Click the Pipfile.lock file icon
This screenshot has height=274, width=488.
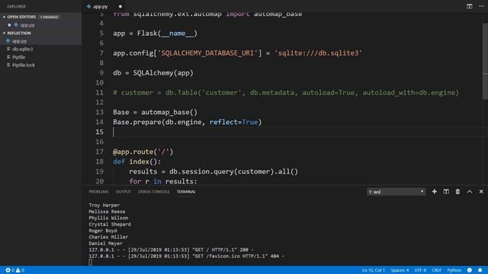tap(8, 65)
